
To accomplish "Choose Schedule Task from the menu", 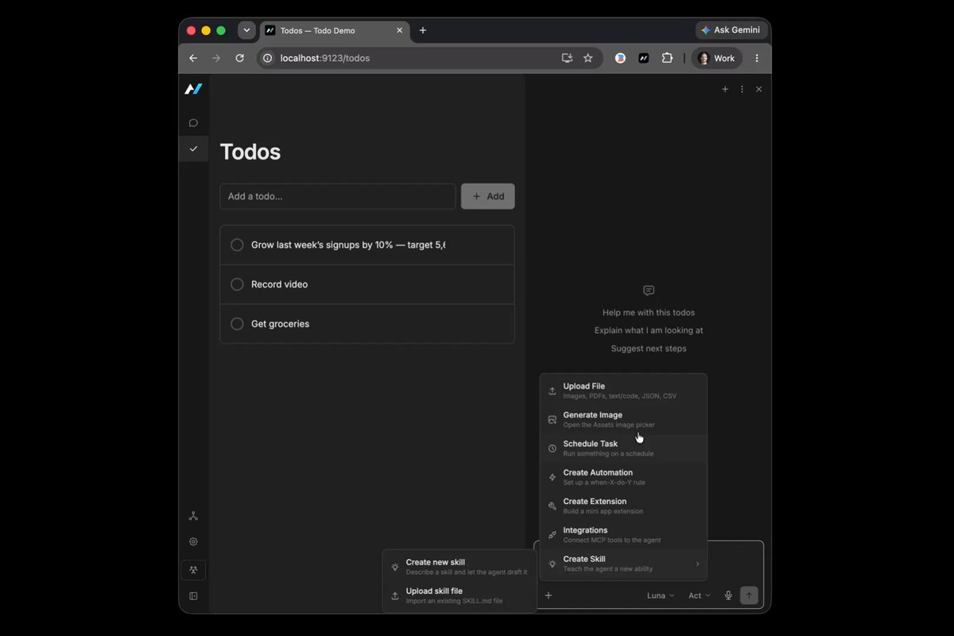I will (x=623, y=448).
